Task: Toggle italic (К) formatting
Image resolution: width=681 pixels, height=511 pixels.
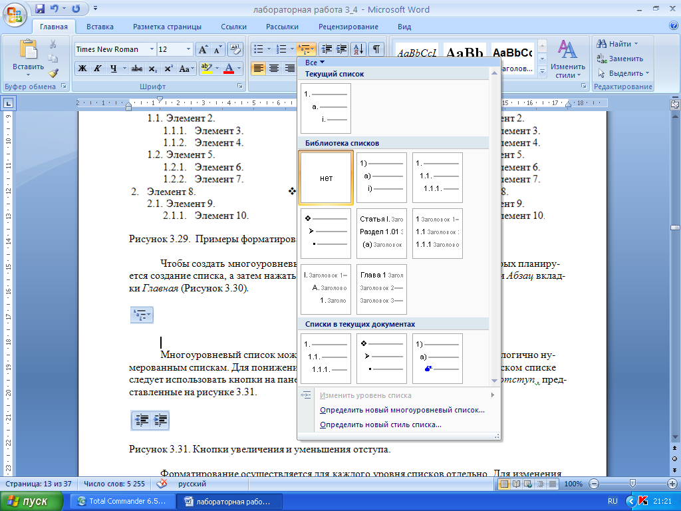Action: click(98, 69)
